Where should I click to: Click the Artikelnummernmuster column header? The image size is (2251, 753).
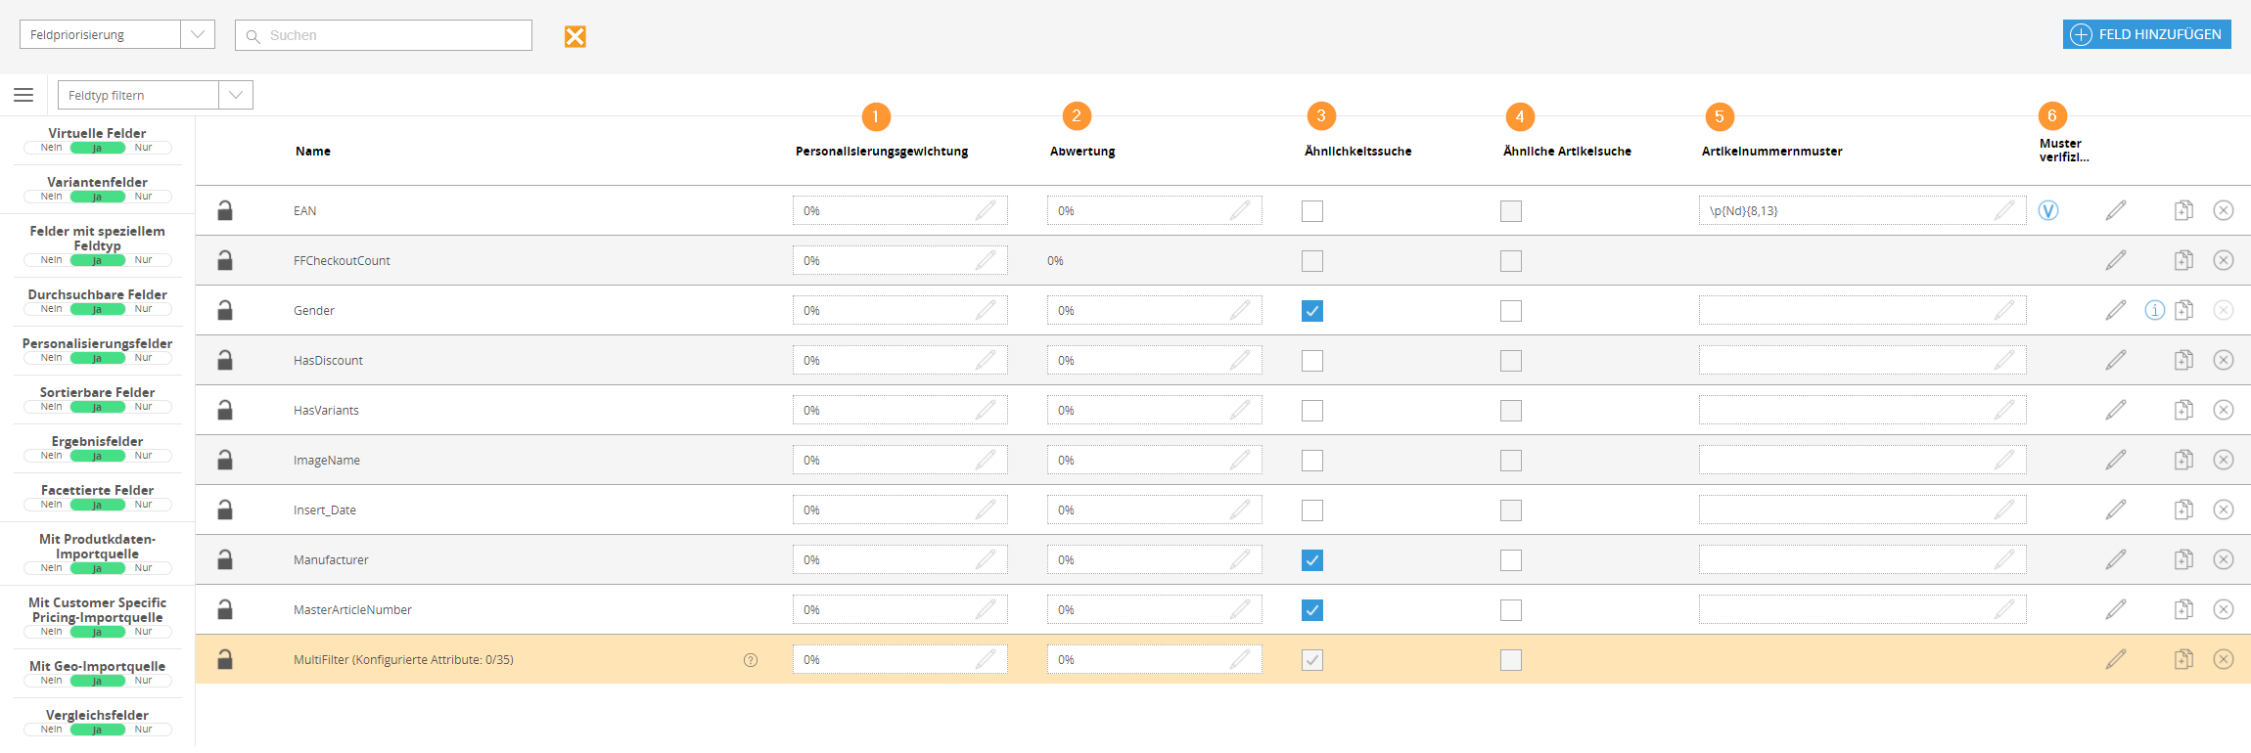(1771, 151)
